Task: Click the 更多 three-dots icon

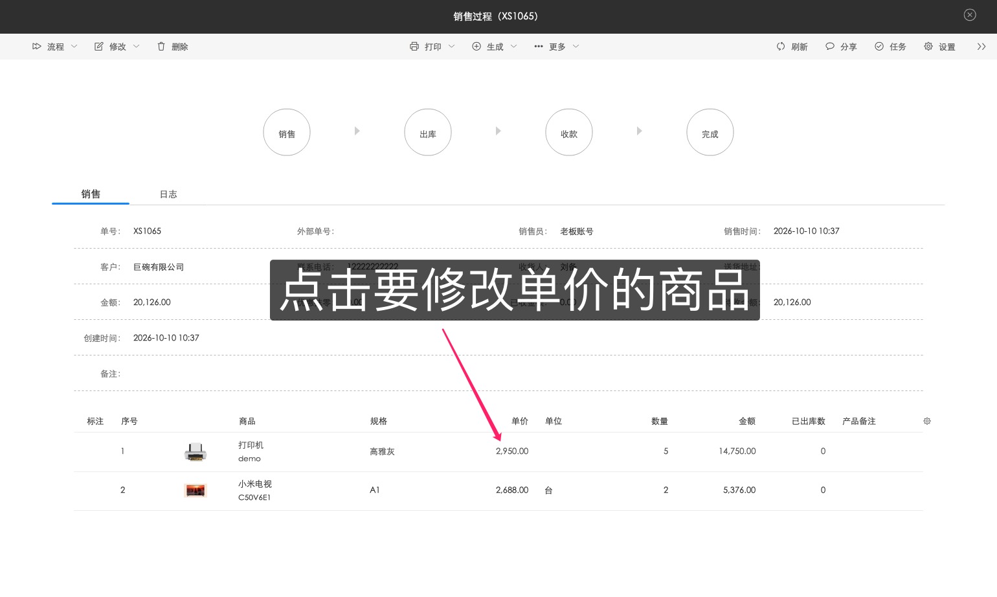Action: (539, 47)
